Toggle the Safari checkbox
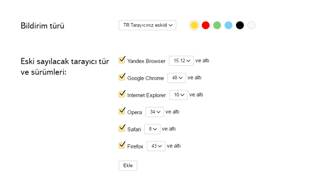 click(x=122, y=129)
